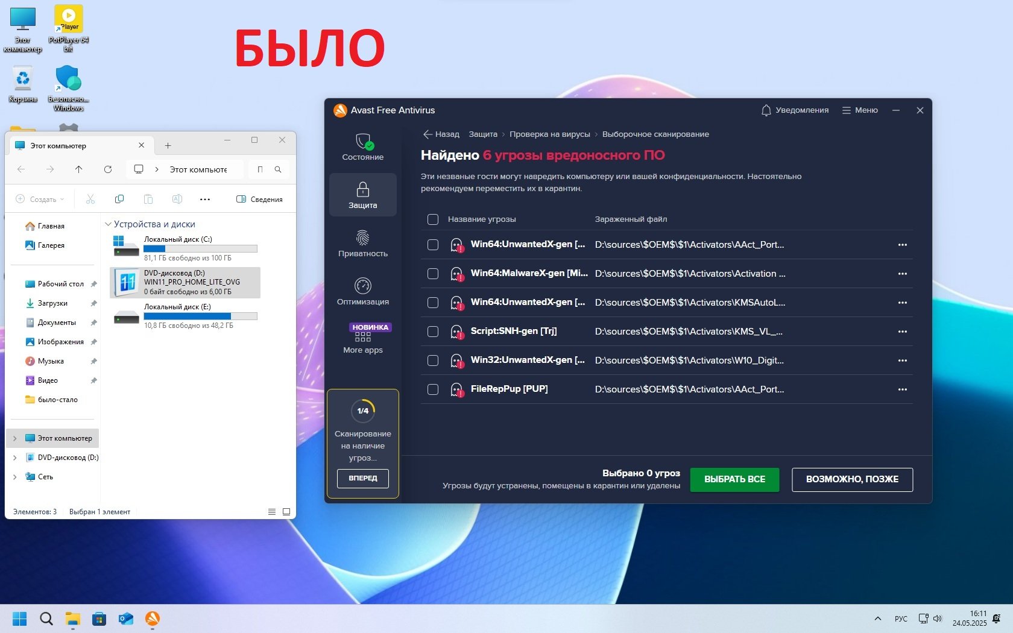Refresh the Explorer window
Viewport: 1013px width, 633px height.
point(108,169)
